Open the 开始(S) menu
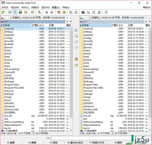The width and height of the screenshot is (152, 145). [x=66, y=7]
